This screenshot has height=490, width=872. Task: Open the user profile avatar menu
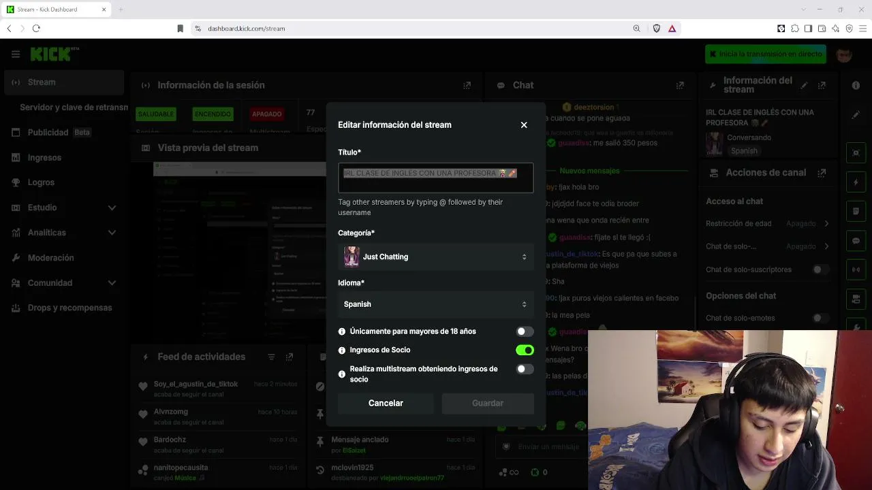point(844,54)
